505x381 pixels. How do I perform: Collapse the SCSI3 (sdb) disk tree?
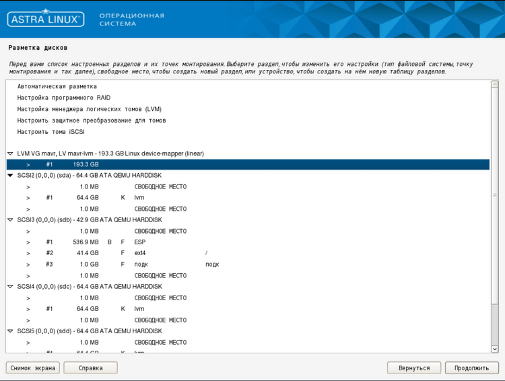tap(11, 220)
